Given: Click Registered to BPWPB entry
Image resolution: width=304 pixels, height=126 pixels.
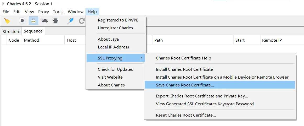Looking at the screenshot, I should click(116, 20).
